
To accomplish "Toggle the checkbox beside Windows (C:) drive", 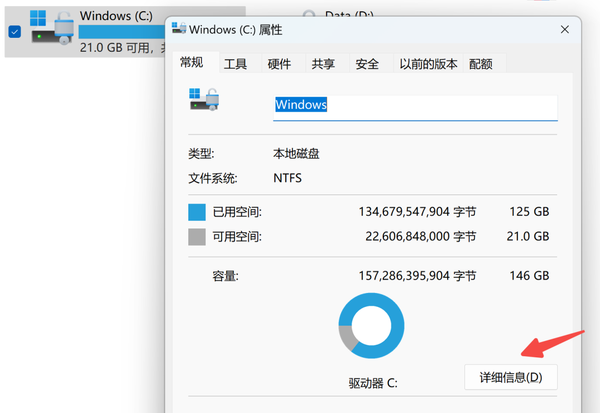I will click(x=14, y=32).
